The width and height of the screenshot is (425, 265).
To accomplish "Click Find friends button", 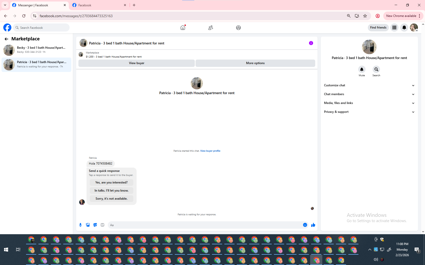I will [378, 28].
